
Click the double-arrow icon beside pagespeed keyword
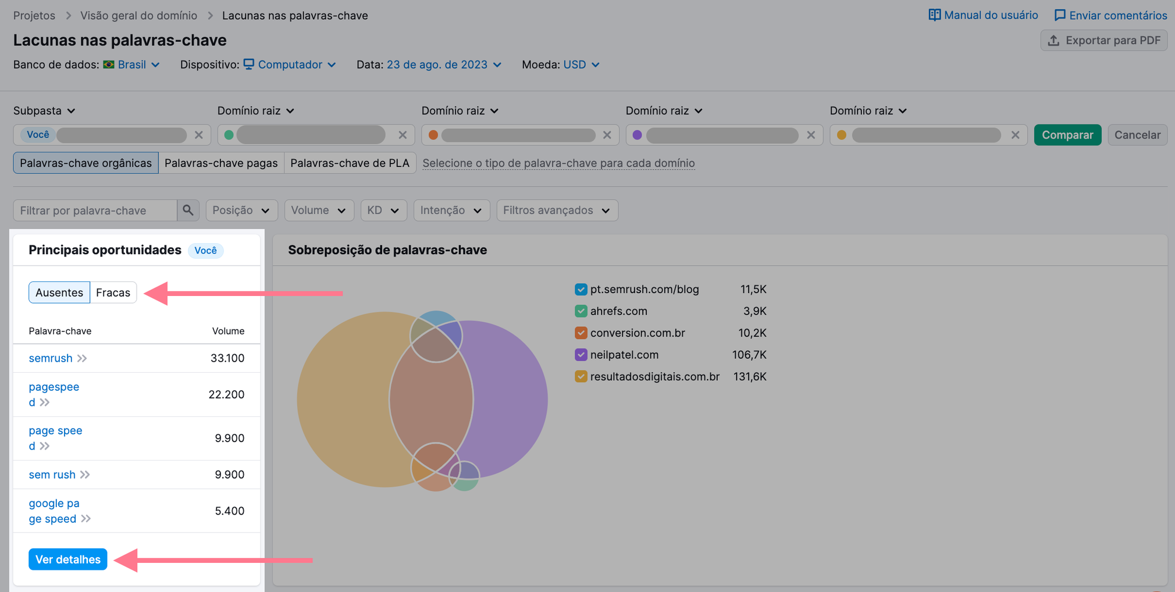pyautogui.click(x=45, y=402)
